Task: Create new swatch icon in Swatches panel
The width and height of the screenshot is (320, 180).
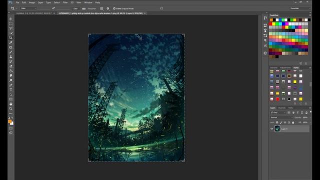Action: [301, 63]
